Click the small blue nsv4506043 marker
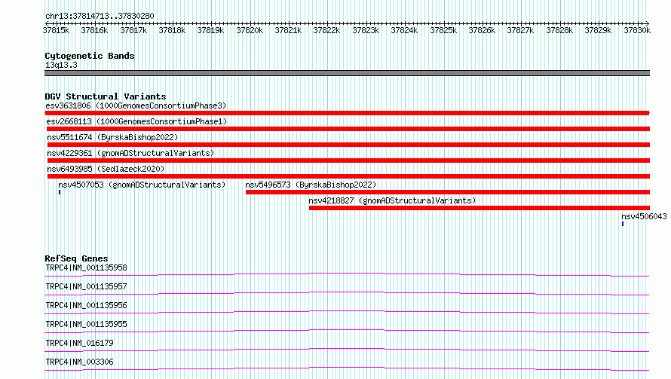 623,224
